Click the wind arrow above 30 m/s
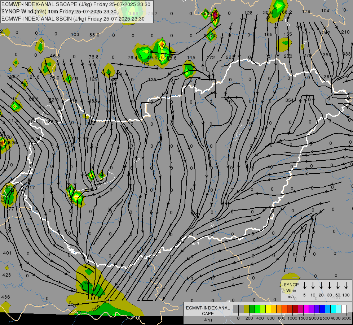 click(330, 286)
